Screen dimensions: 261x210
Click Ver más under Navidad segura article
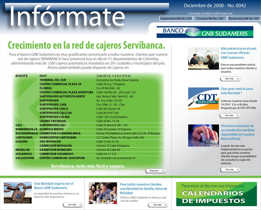73,205
